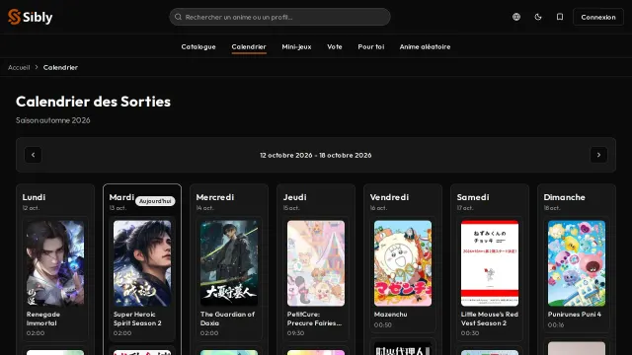Click the 02:00 time under Renegade Immortal
Screen dimensions: 632x355
click(x=36, y=333)
